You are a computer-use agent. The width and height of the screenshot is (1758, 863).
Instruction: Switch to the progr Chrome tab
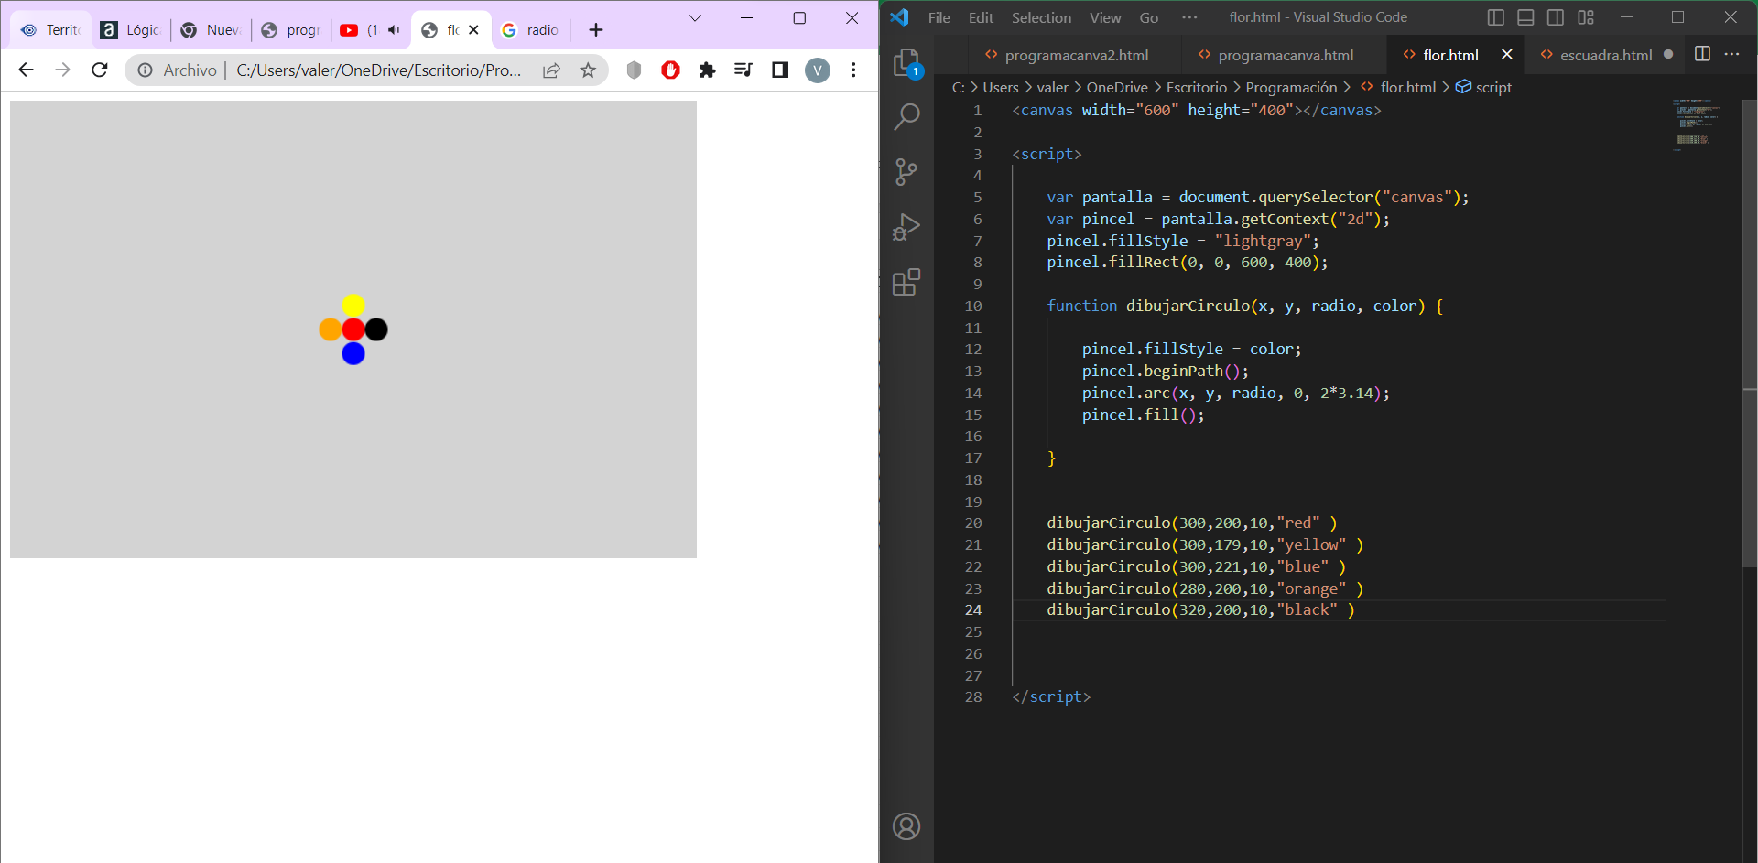290,30
